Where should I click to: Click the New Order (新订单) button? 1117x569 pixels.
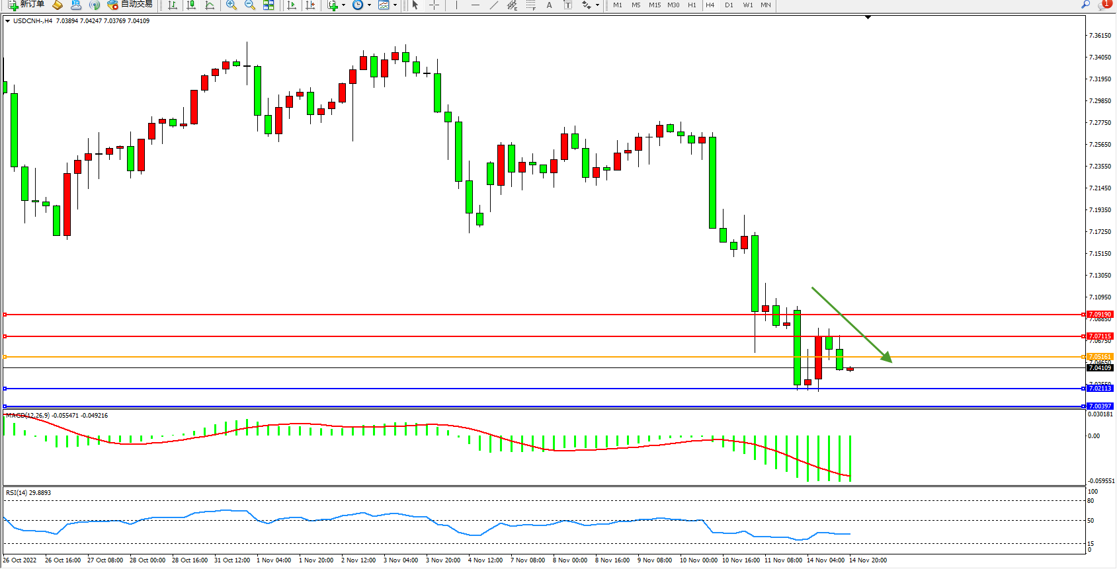click(26, 5)
